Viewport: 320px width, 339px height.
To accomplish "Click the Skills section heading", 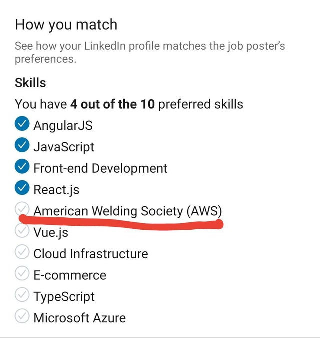I will tap(30, 83).
